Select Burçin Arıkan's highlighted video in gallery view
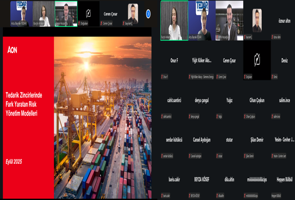Screen dimensions: 295x200 [174, 20]
